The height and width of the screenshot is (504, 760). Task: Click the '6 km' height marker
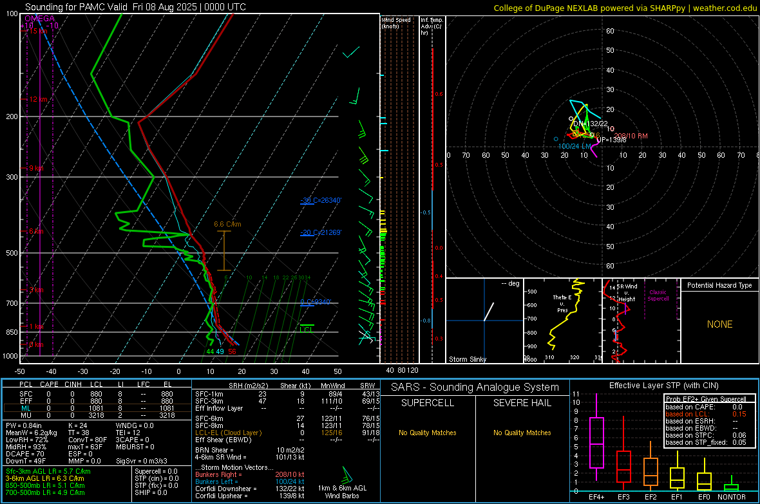[36, 231]
